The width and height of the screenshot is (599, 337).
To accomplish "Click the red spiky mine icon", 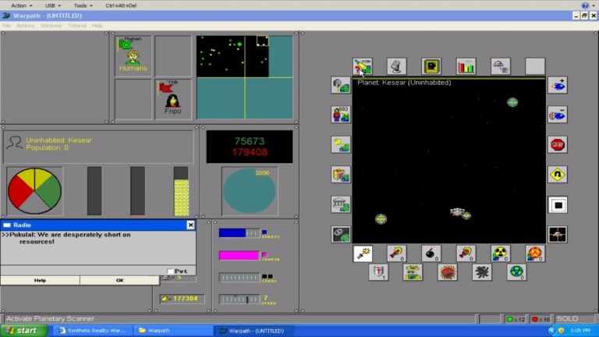I will (x=448, y=272).
